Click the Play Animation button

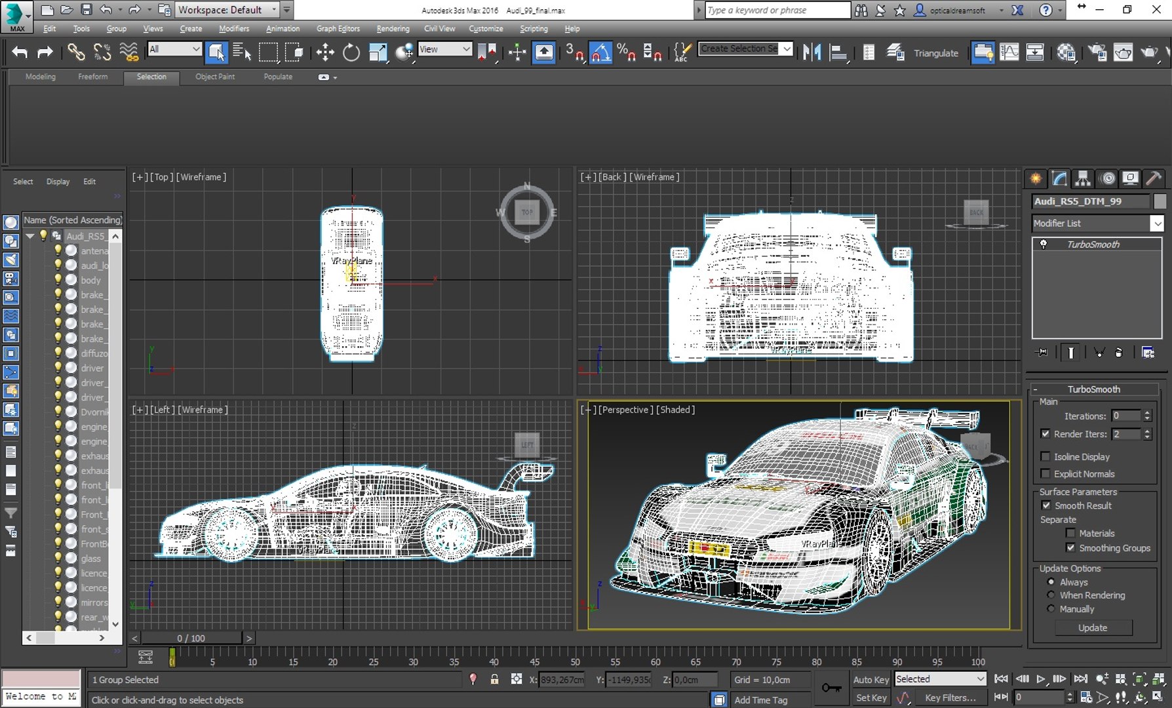pos(1041,679)
